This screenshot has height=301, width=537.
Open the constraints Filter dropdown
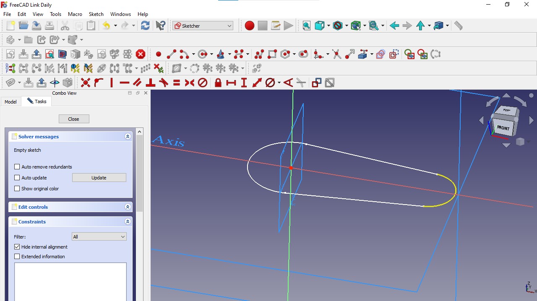coord(99,236)
